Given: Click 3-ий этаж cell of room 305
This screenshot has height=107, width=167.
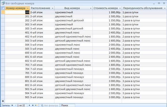Looking at the screenshot, I should click(42, 28).
